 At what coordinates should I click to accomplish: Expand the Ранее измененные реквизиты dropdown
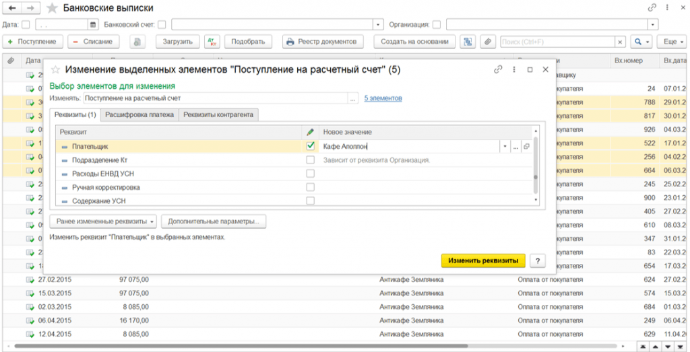(x=103, y=221)
